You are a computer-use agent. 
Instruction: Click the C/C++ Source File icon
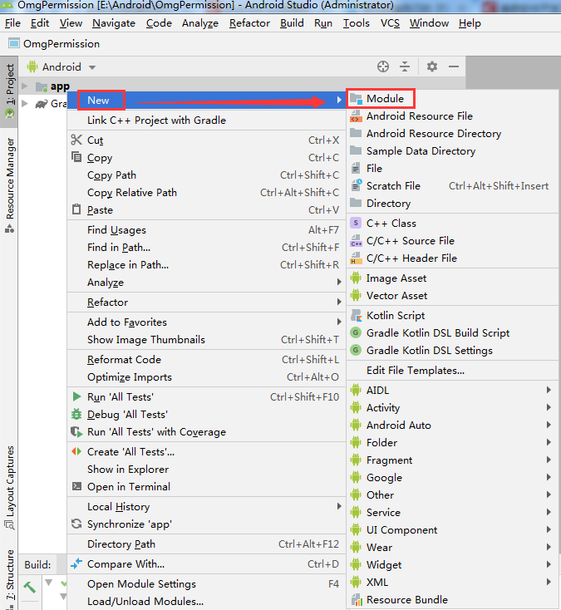click(x=356, y=241)
